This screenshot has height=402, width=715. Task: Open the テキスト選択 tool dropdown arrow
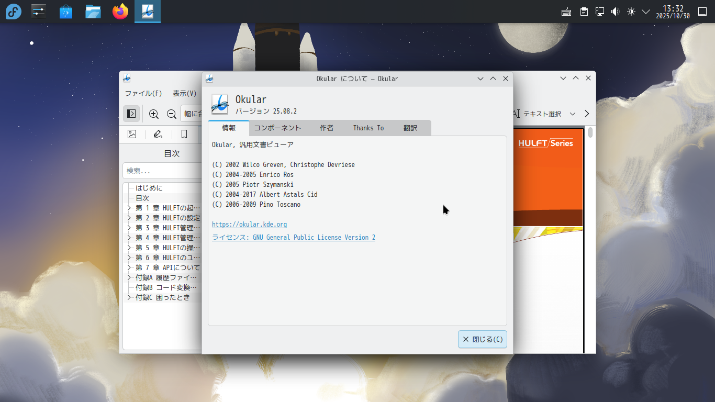coord(573,114)
